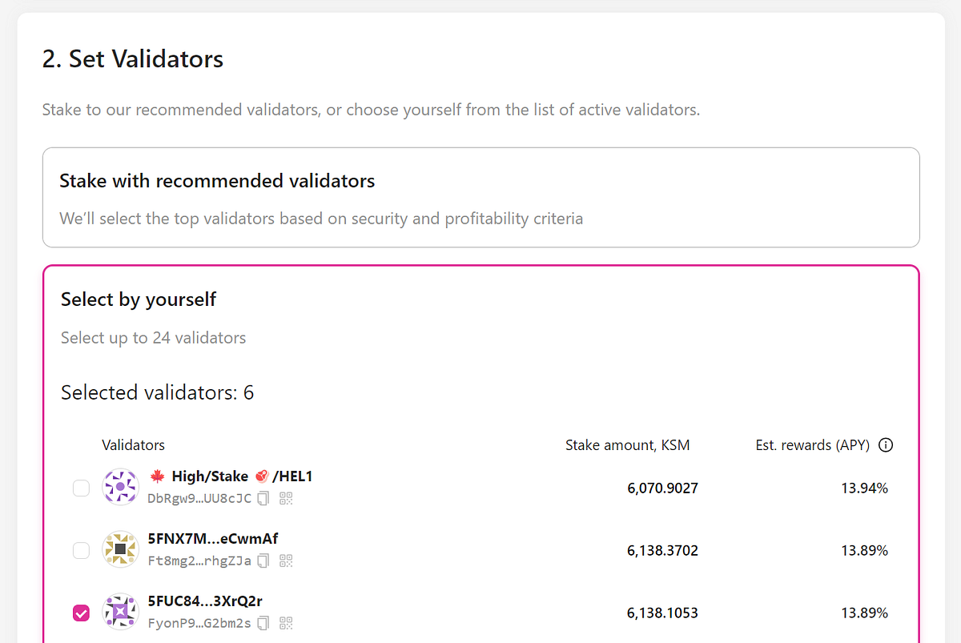The height and width of the screenshot is (643, 961).
Task: Click the High/Stake /HEL1 validator name
Action: click(x=231, y=476)
